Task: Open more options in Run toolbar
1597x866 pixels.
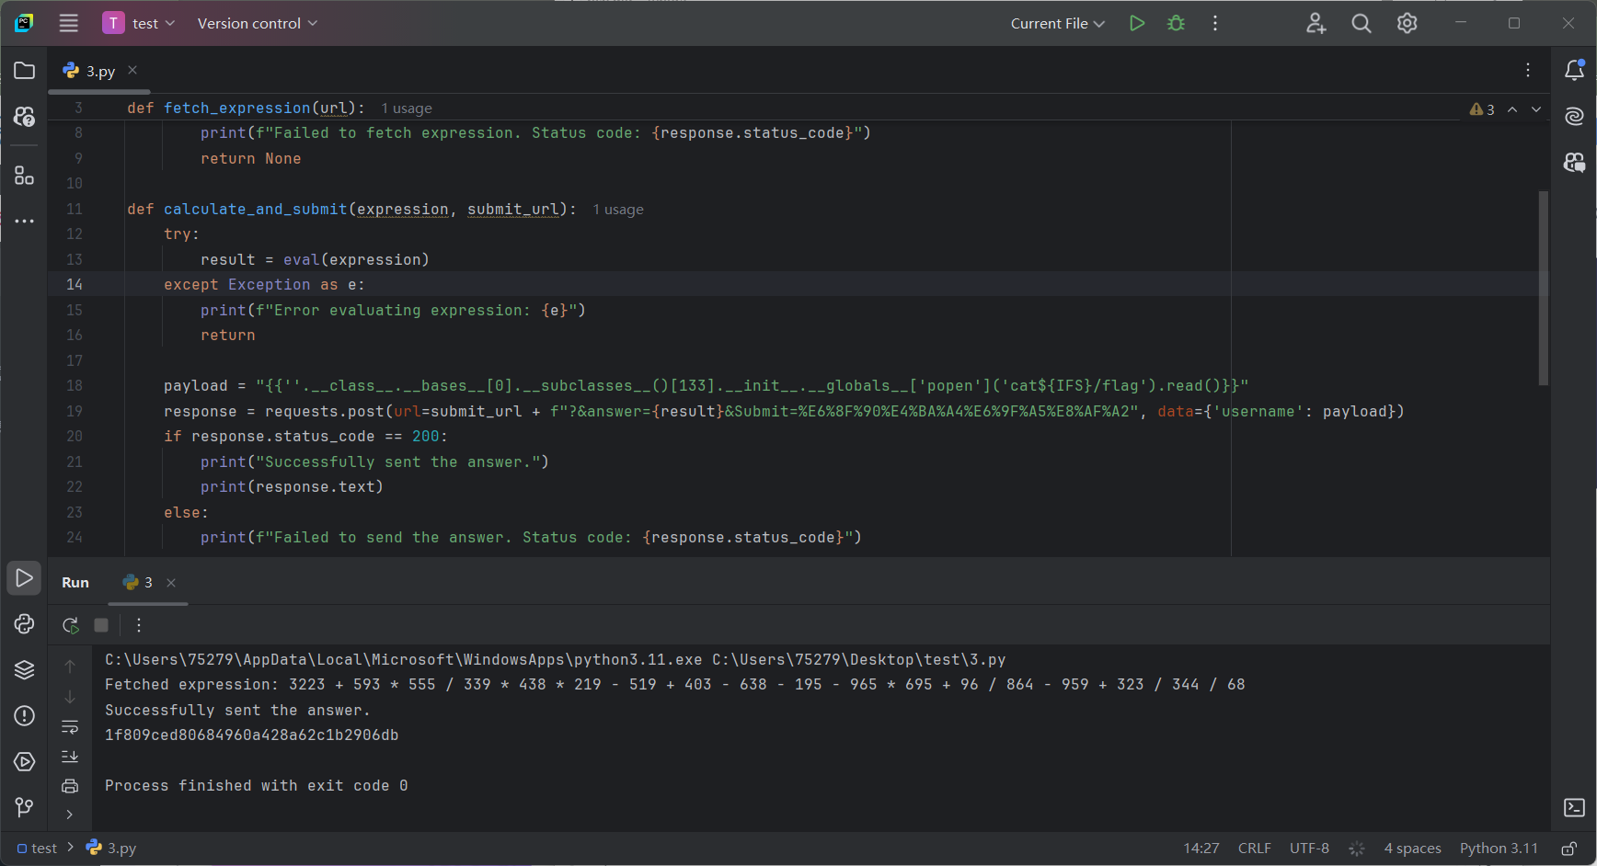Action: [139, 625]
